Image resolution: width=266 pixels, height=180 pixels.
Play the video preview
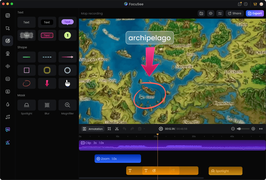[161, 129]
